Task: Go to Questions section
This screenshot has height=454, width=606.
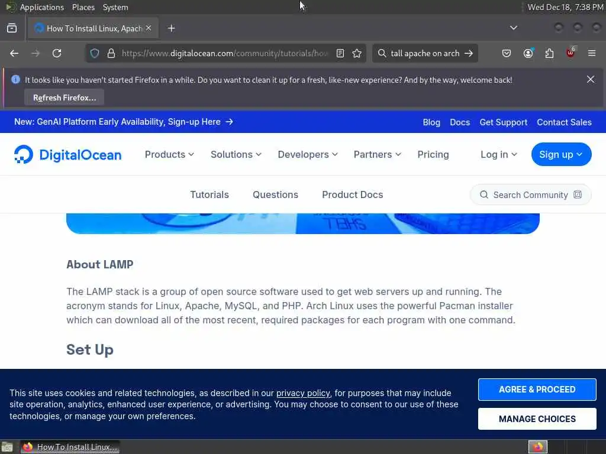Action: (276, 194)
